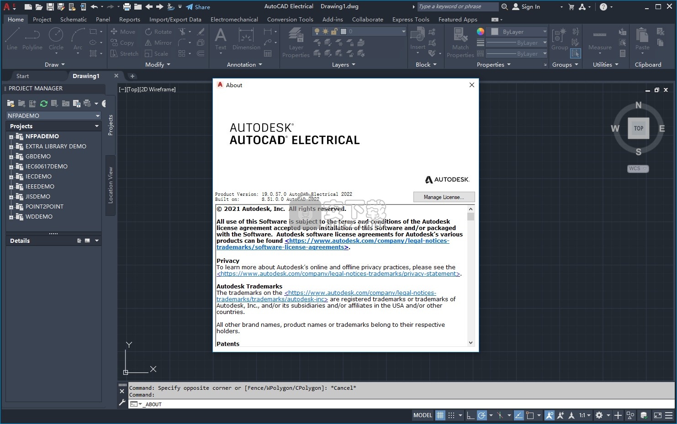The height and width of the screenshot is (424, 677).
Task: Click the keyword search input field
Action: (x=458, y=6)
